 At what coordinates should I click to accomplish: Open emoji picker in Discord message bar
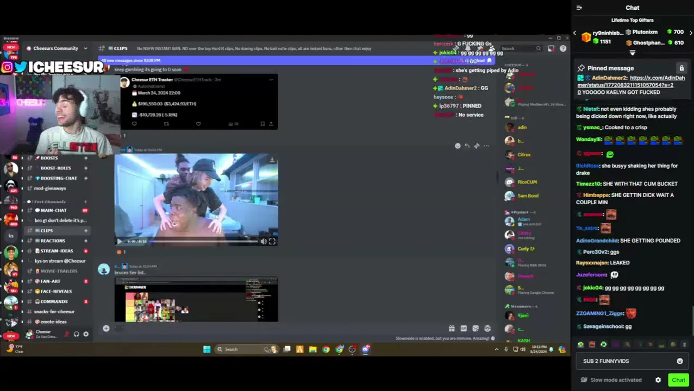pos(487,329)
